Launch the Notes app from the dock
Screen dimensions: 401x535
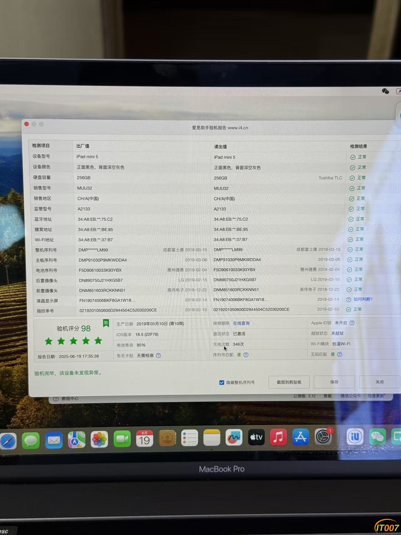[x=212, y=437]
